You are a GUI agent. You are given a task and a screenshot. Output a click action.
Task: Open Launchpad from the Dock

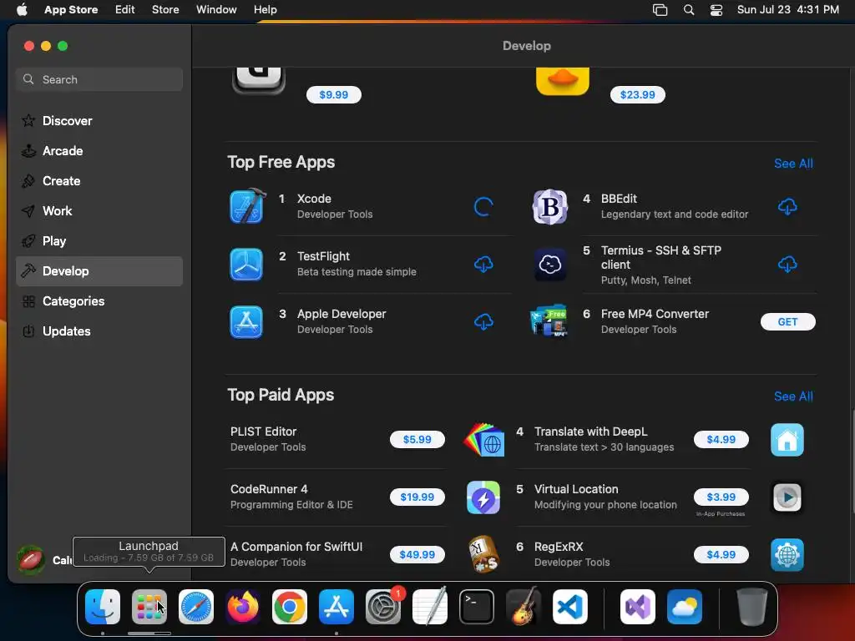(x=149, y=607)
